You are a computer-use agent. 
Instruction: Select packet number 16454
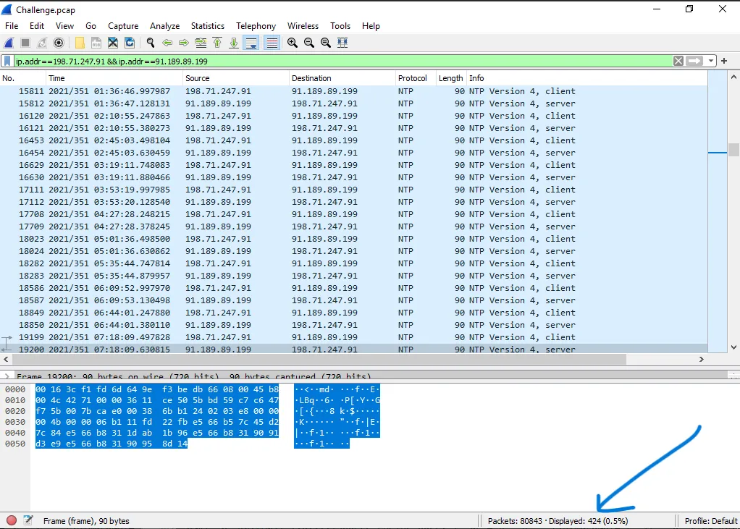pos(353,153)
